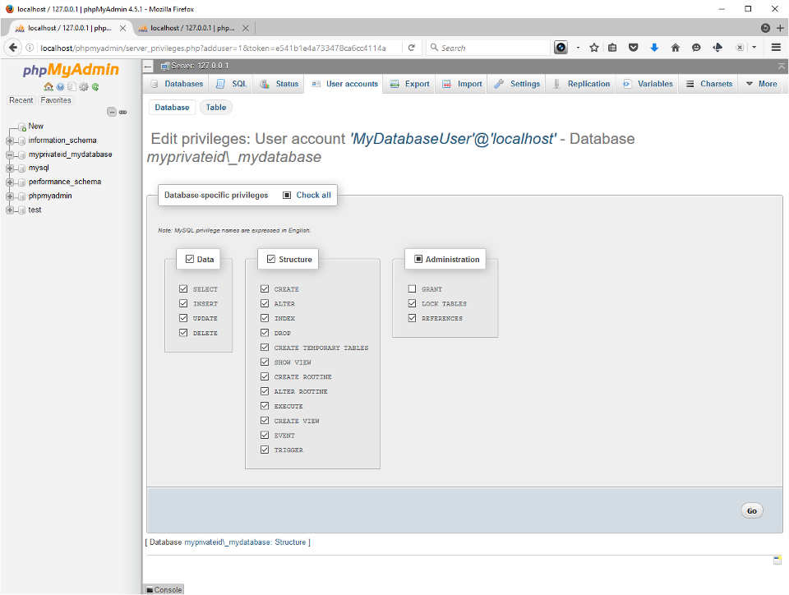Uncheck the SELECT privilege
Screen dimensions: 789x595
(183, 288)
